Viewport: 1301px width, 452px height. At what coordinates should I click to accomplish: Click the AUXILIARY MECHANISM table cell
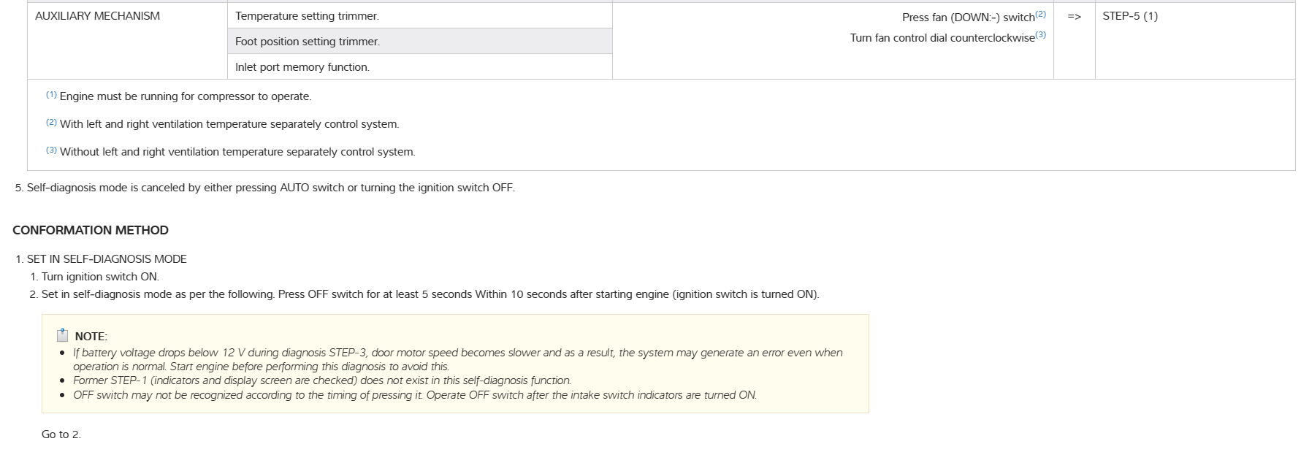click(x=97, y=16)
